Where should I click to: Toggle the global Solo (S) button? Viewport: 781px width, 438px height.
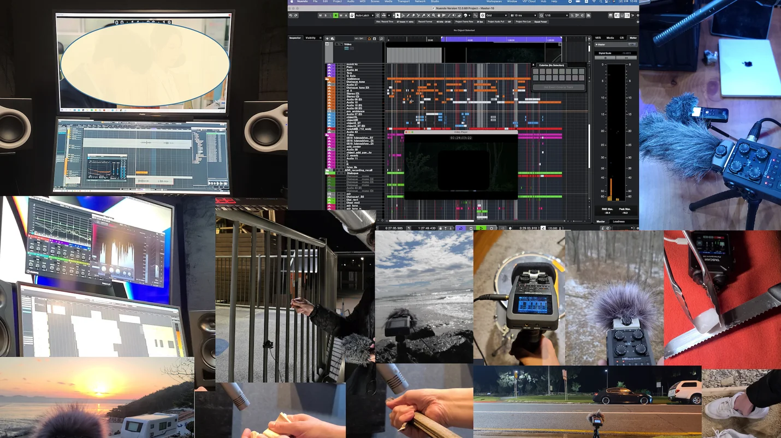coord(326,15)
